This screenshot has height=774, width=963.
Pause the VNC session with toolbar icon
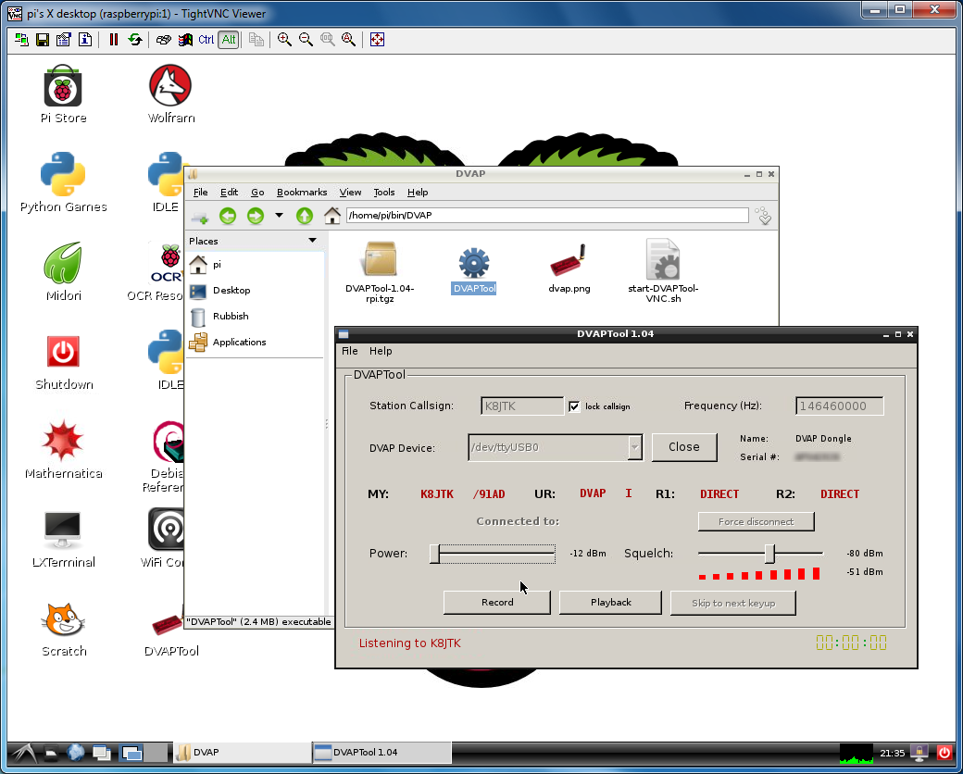coord(114,40)
